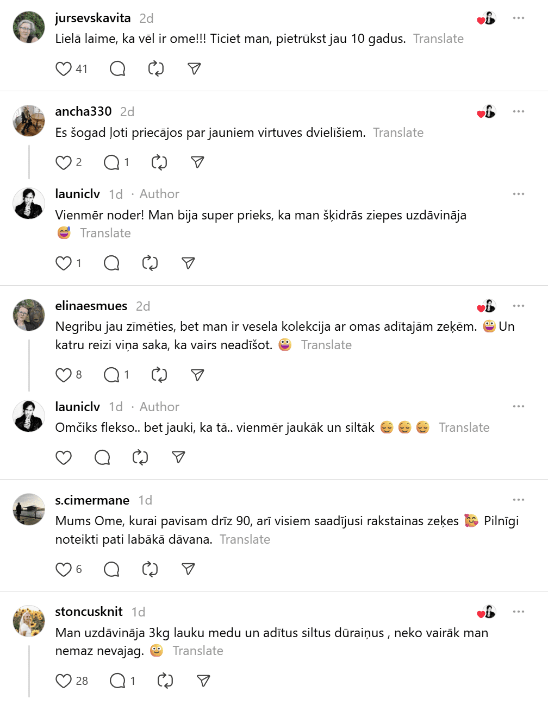Translate s.cimermane's comment about Ome
The width and height of the screenshot is (548, 705).
click(245, 540)
